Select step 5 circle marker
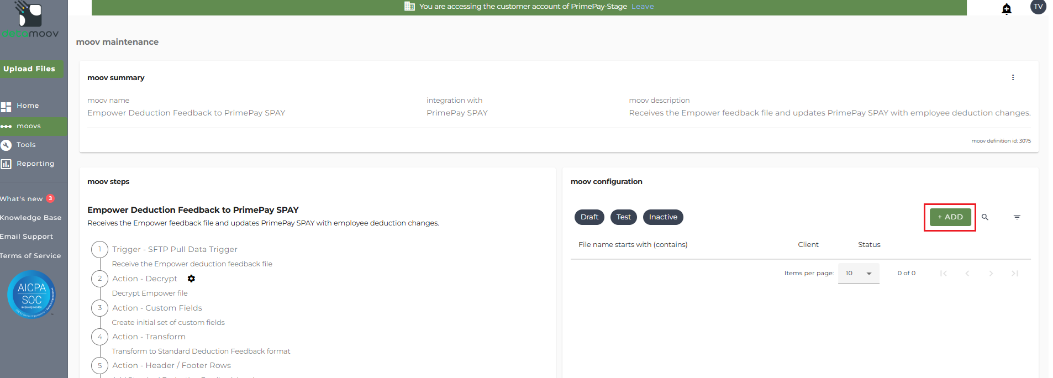Image resolution: width=1053 pixels, height=378 pixels. click(x=99, y=365)
